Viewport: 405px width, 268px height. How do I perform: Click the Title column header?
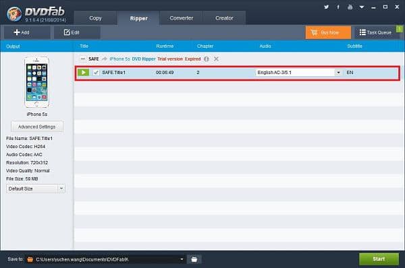(84, 46)
